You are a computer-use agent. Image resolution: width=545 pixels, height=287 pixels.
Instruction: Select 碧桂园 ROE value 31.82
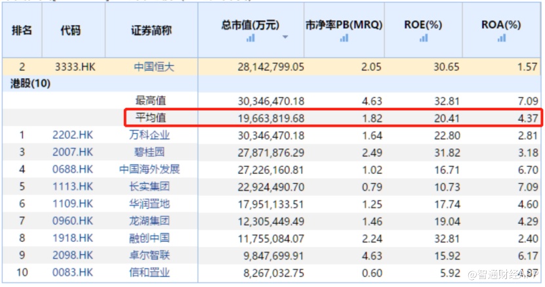pos(447,153)
